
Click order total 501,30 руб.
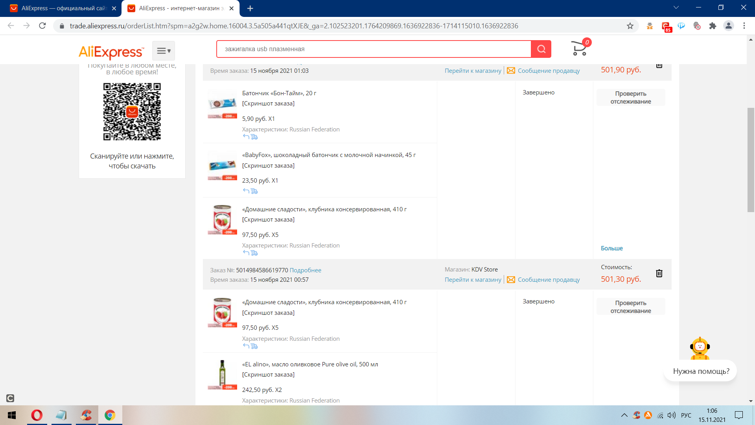point(621,279)
